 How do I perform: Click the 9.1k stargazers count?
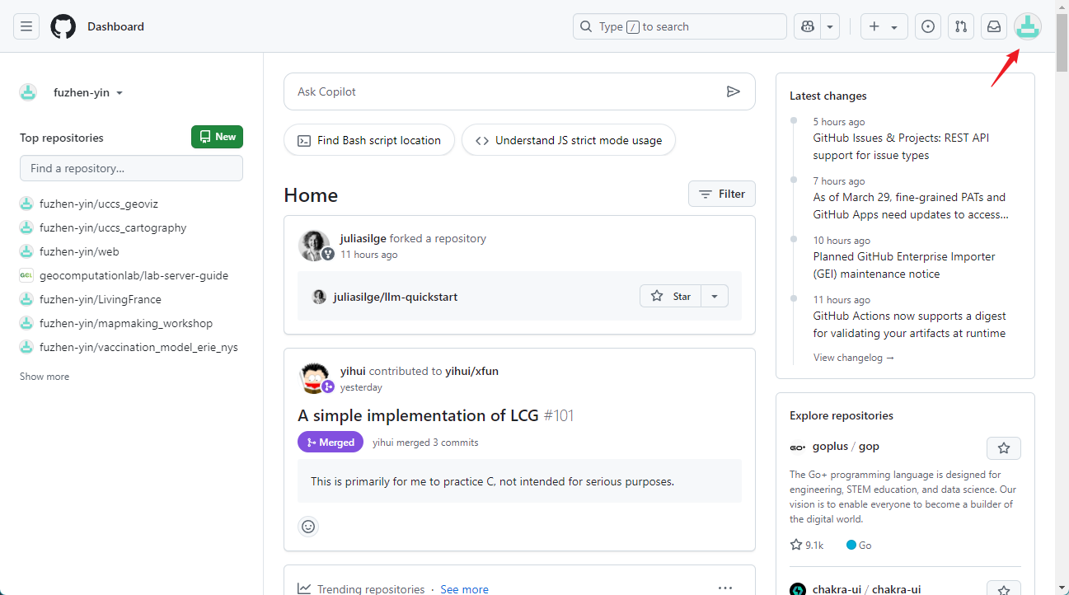[807, 545]
